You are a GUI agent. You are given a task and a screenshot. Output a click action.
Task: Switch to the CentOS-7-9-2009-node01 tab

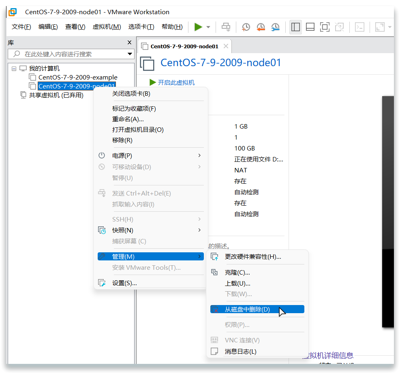click(x=184, y=46)
